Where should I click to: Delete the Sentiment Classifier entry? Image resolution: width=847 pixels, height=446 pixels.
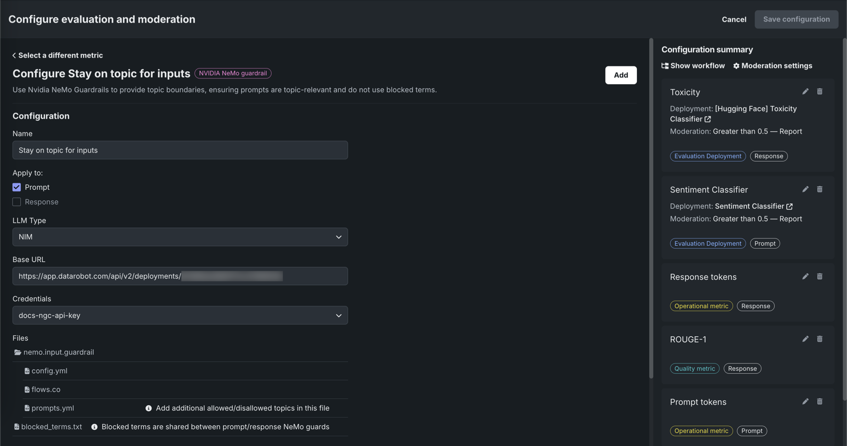pyautogui.click(x=820, y=189)
